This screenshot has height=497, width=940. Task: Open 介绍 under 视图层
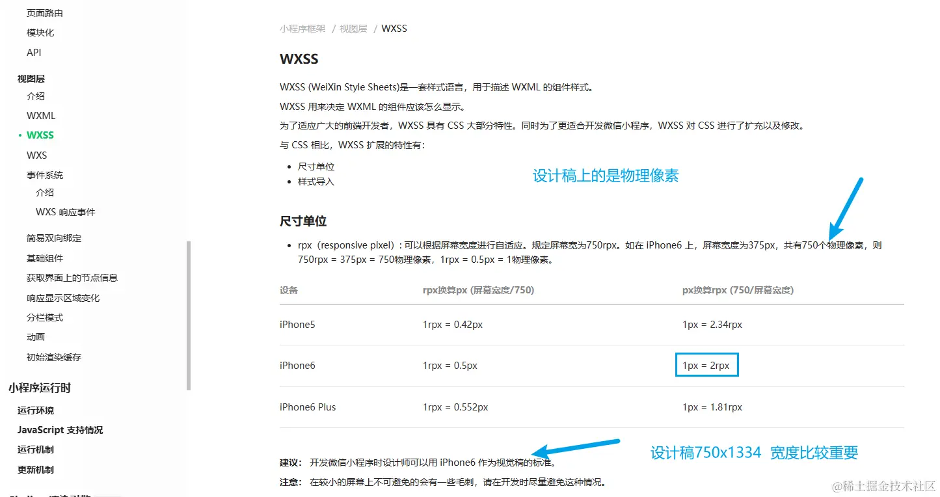(x=36, y=96)
